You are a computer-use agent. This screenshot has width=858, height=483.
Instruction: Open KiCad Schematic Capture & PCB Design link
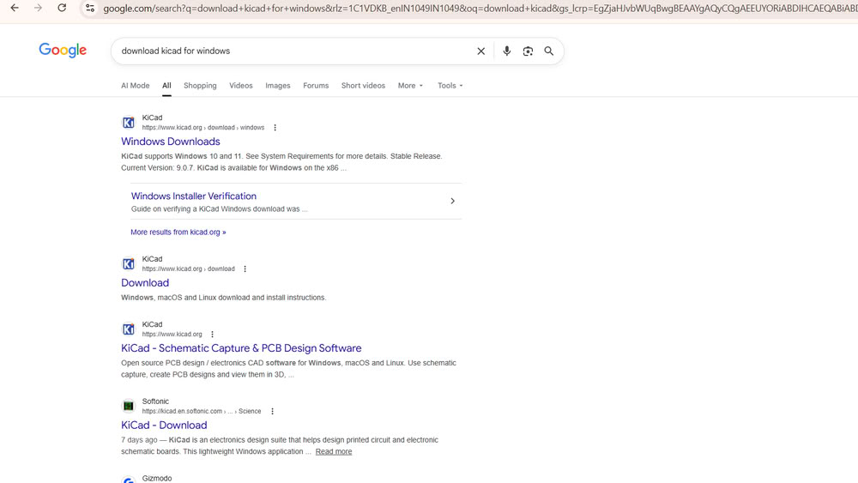(x=241, y=348)
